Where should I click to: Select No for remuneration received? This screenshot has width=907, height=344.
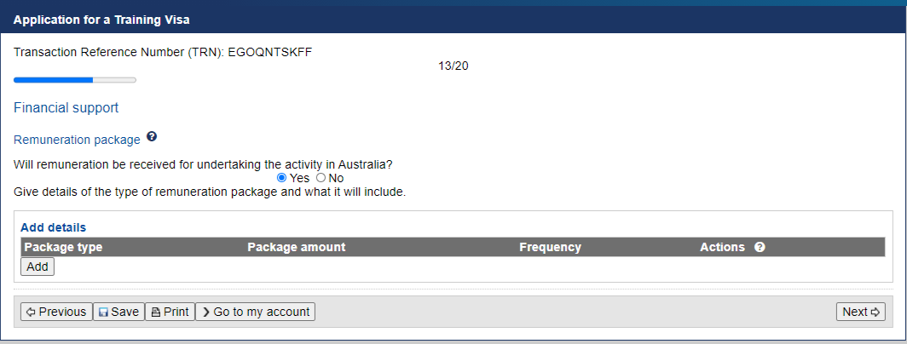pos(321,178)
